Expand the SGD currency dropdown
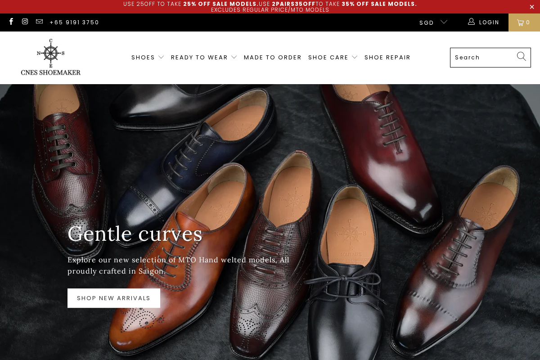This screenshot has height=360, width=540. [433, 22]
